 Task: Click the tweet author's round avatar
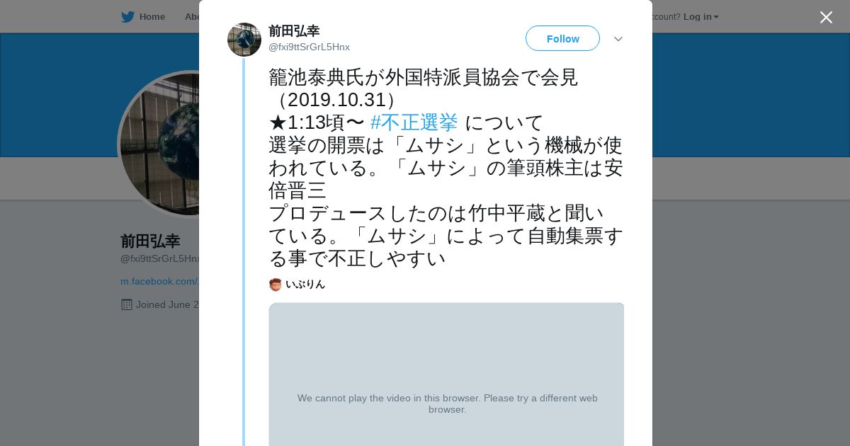click(244, 40)
